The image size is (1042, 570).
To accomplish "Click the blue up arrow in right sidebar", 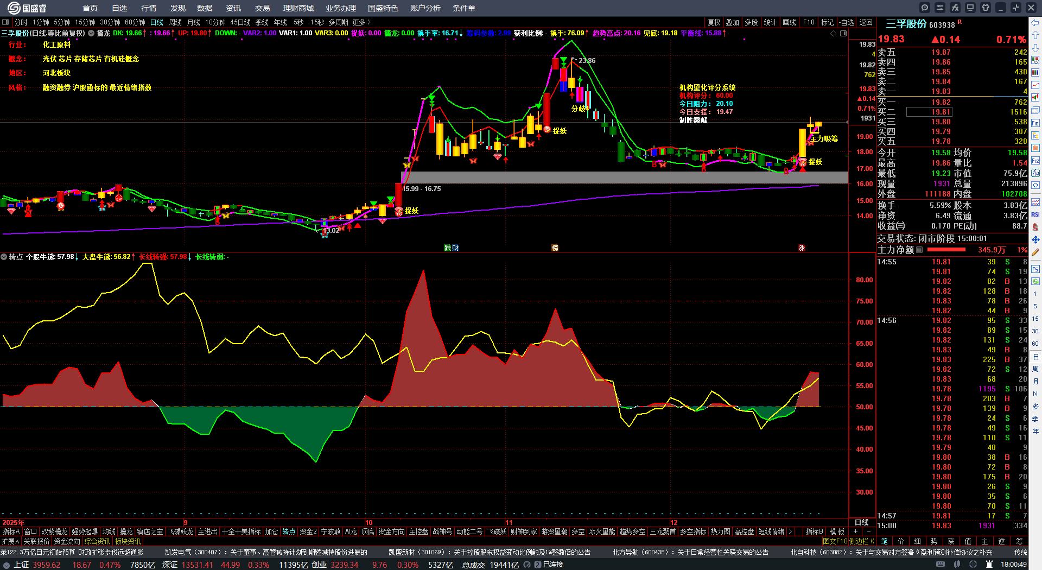I will click(1035, 35).
